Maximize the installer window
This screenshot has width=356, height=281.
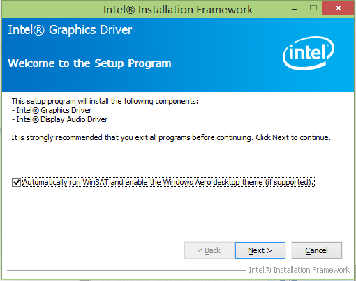[313, 8]
